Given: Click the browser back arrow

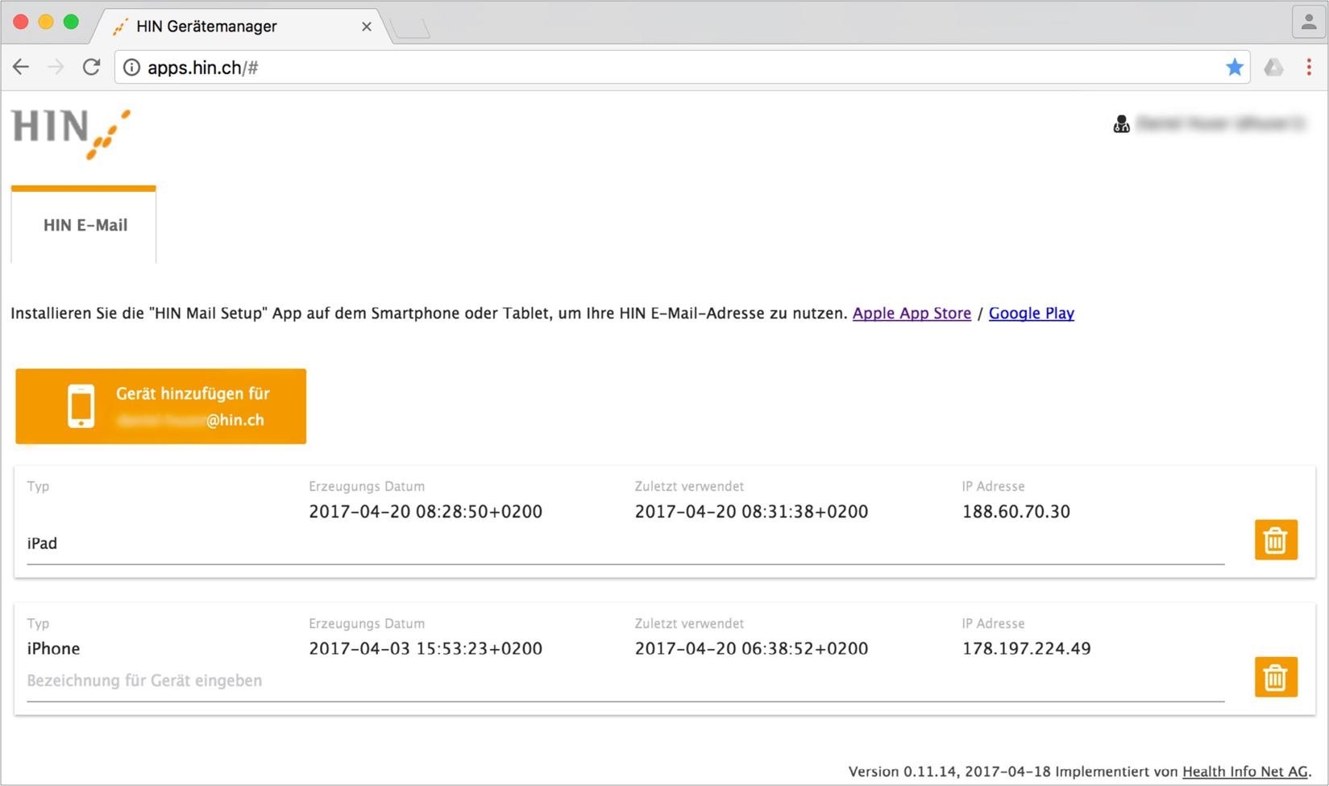Looking at the screenshot, I should click(21, 68).
